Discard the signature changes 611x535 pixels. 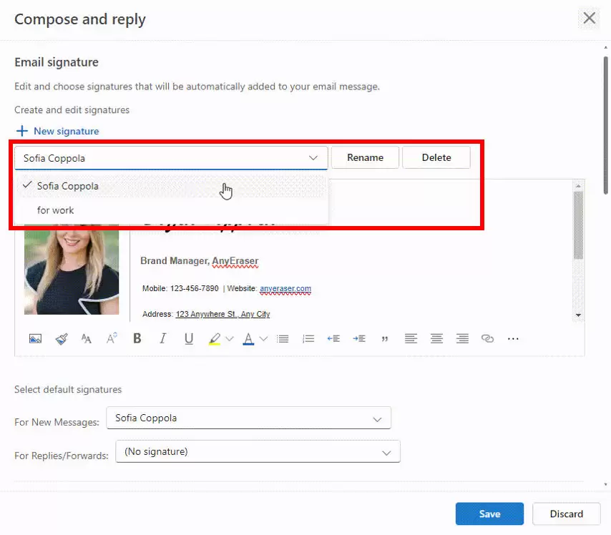[566, 514]
